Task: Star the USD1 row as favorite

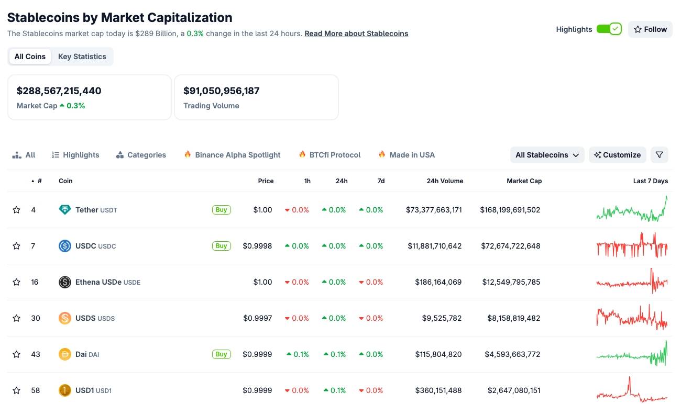Action: [16, 390]
